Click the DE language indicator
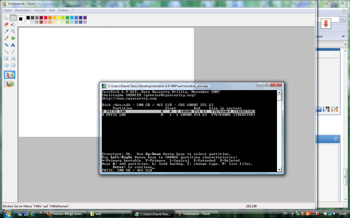350x218 pixels. click(285, 214)
